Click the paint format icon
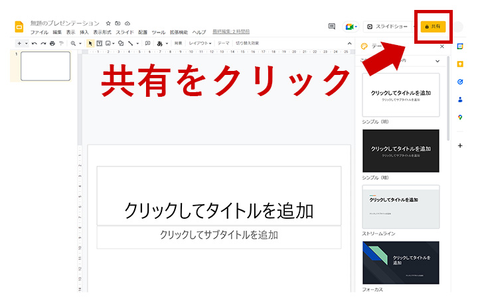The height and width of the screenshot is (305, 478). coord(61,44)
